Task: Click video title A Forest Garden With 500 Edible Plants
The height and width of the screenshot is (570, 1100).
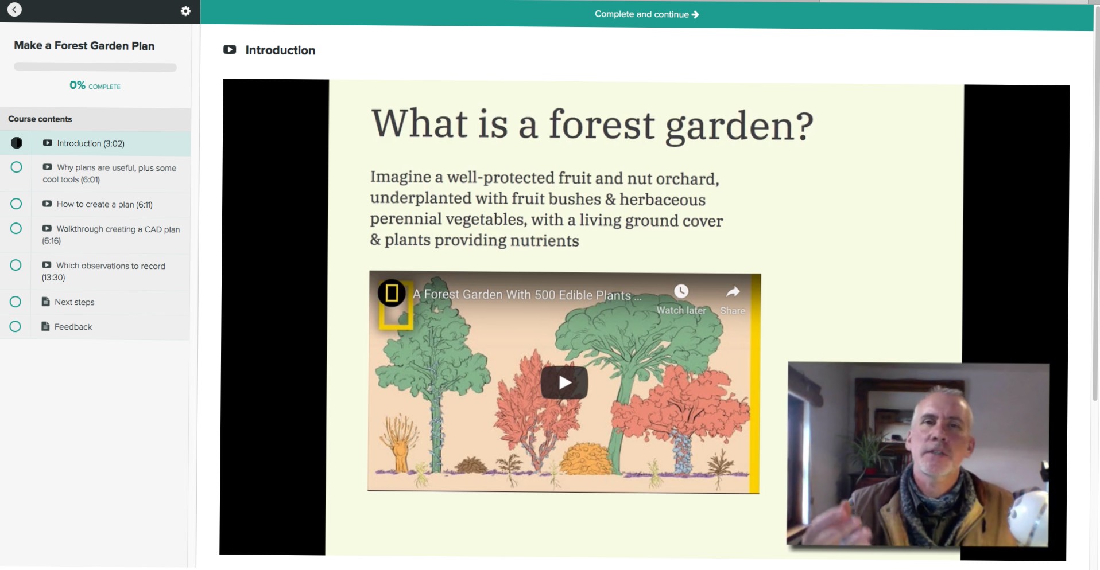Action: (527, 295)
